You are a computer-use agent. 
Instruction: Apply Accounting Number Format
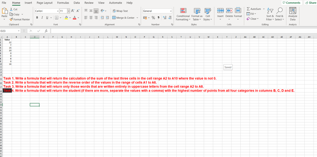pyautogui.click(x=145, y=18)
